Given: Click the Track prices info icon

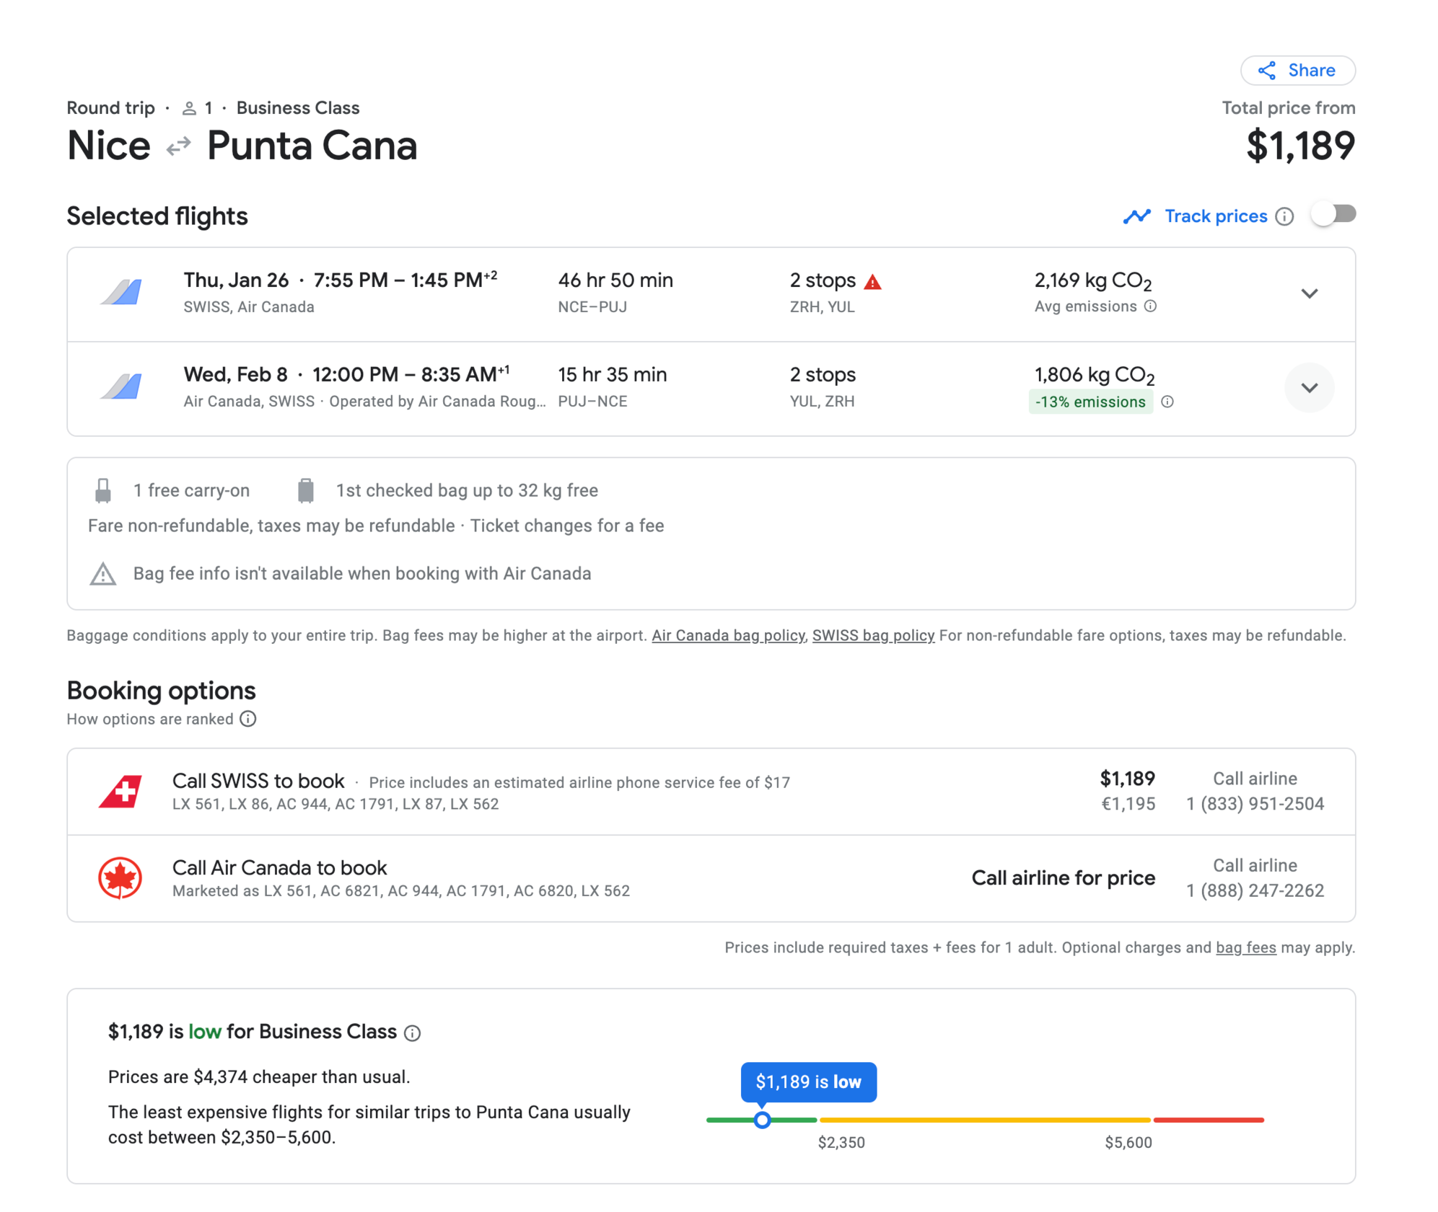Looking at the screenshot, I should click(x=1284, y=216).
